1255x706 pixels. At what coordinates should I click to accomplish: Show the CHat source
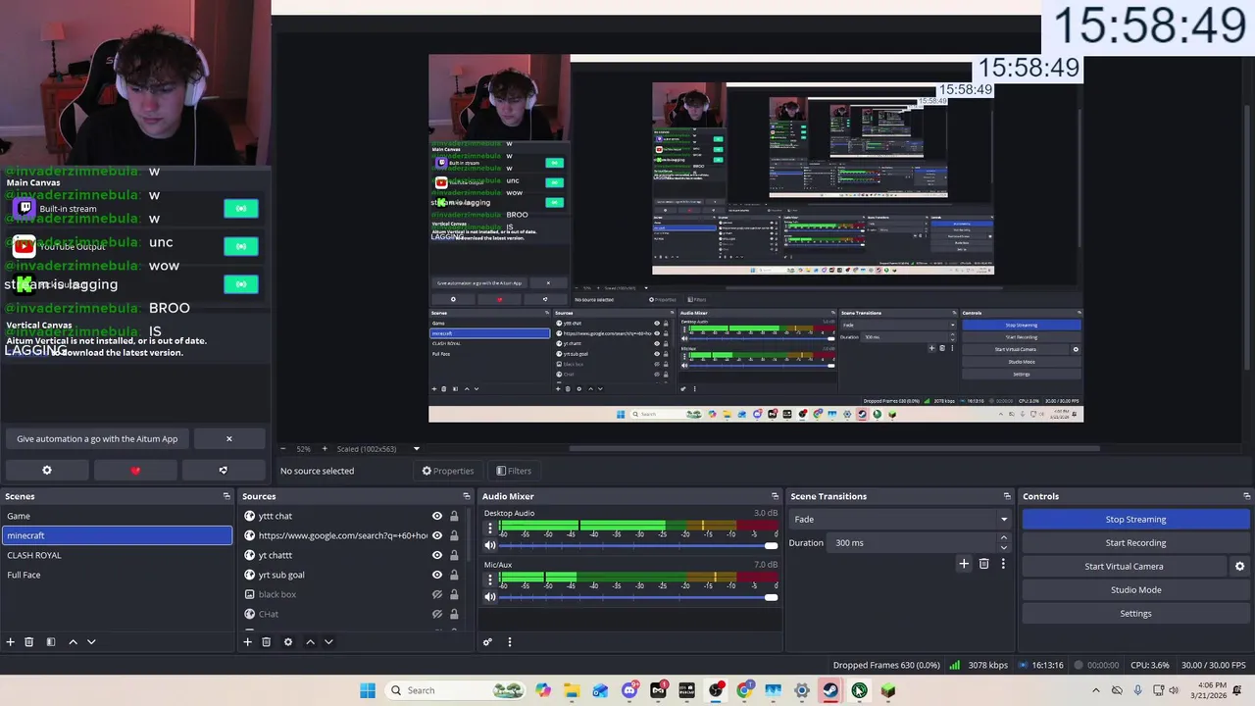coord(437,614)
